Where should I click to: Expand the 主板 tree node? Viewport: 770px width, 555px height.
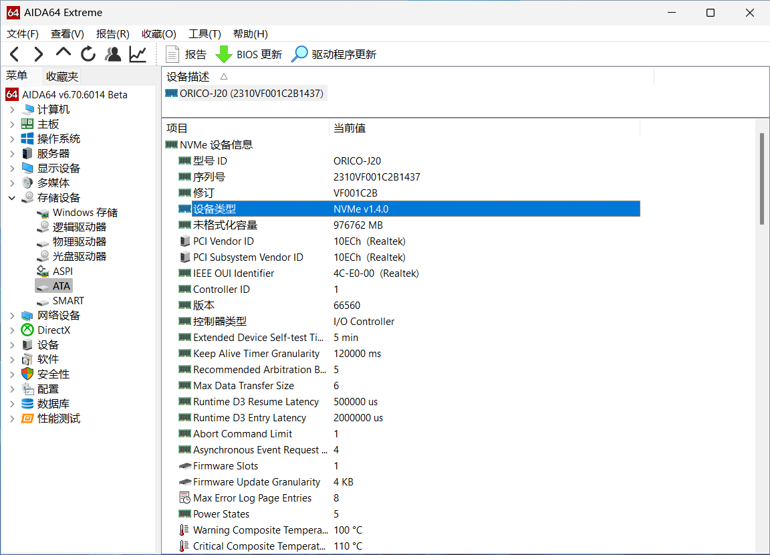coord(12,124)
